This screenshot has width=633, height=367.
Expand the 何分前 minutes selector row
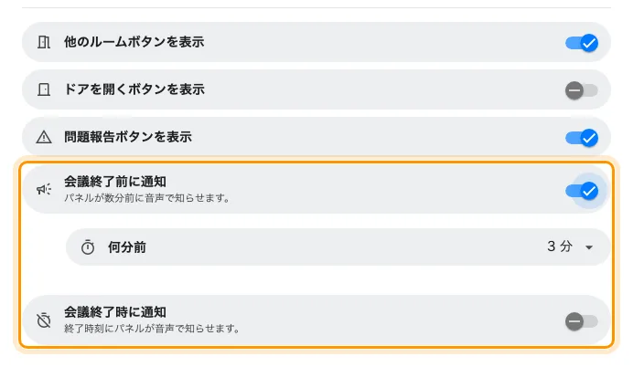pos(338,247)
